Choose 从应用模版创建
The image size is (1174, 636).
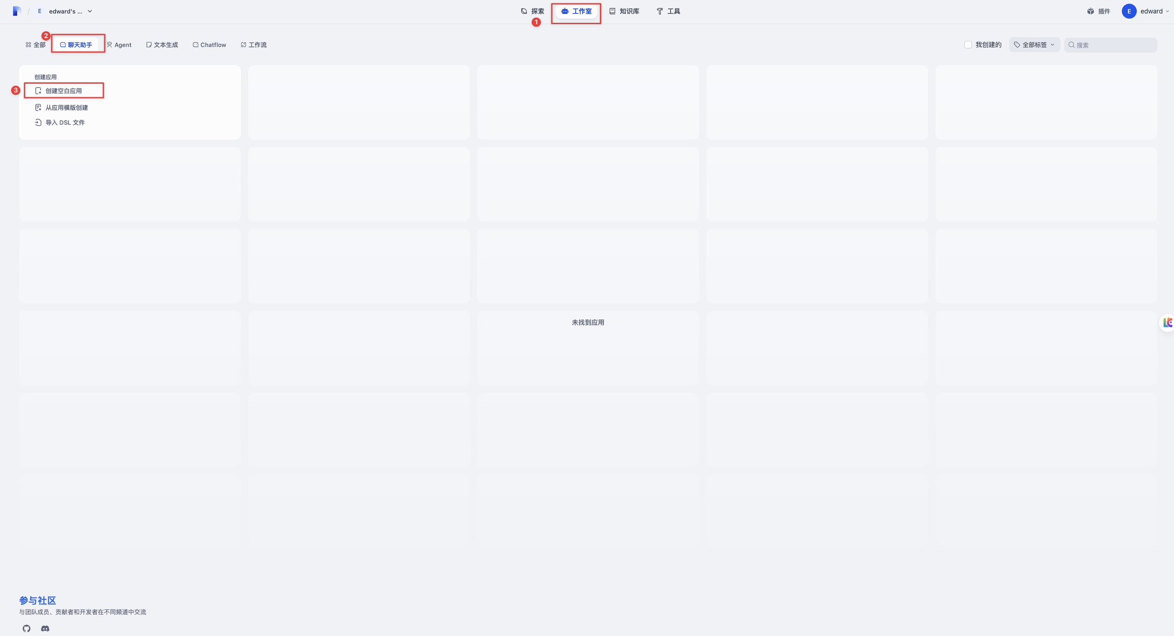click(x=61, y=107)
